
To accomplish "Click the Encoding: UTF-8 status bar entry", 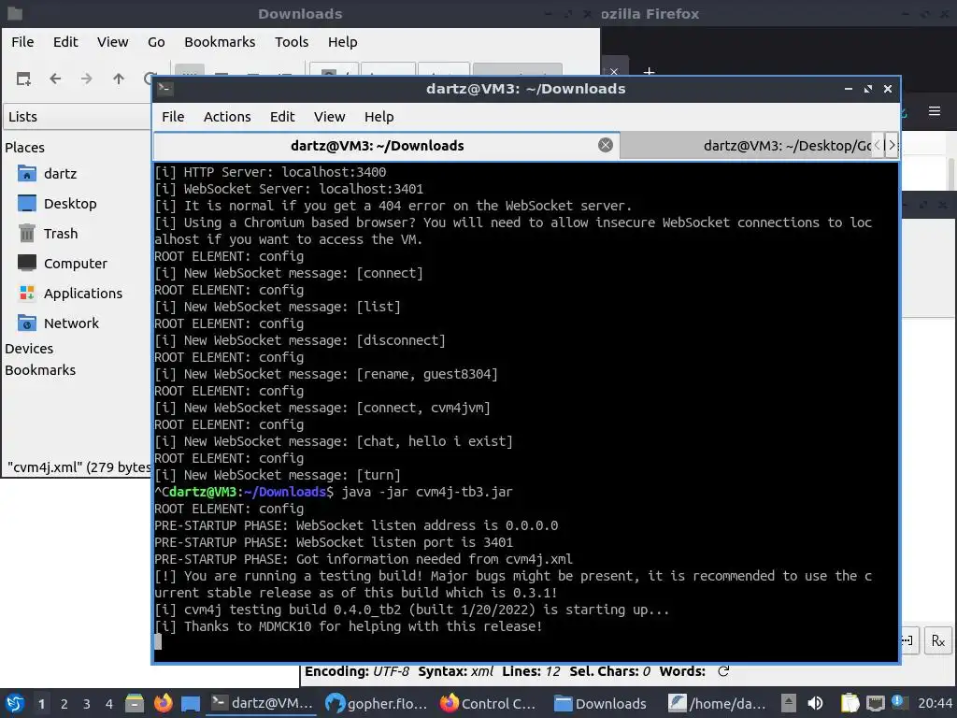I will pos(357,671).
